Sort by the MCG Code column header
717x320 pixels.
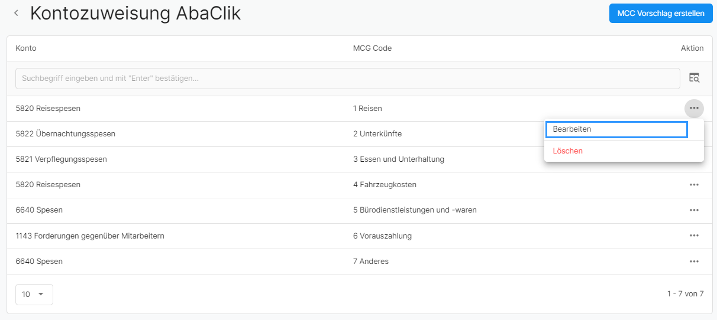tap(372, 48)
